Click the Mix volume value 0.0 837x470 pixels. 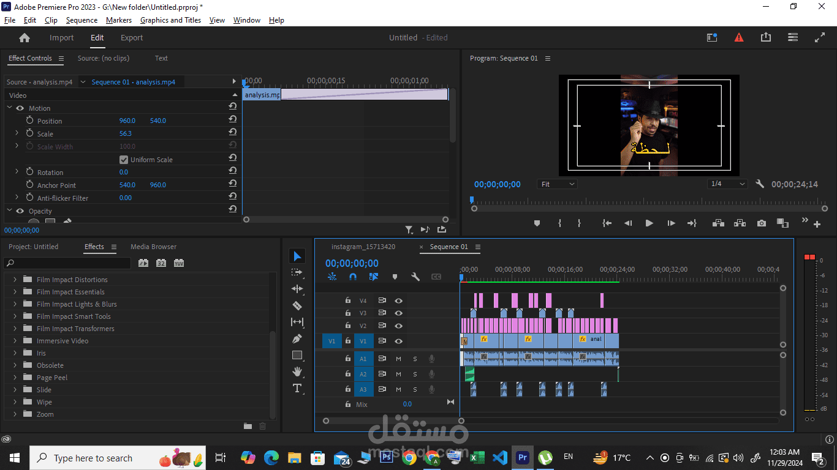[407, 404]
